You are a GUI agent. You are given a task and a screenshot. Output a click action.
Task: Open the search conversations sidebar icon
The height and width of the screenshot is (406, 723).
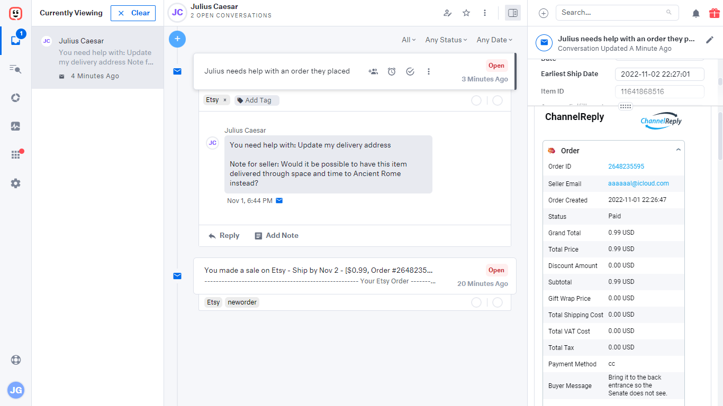coord(15,69)
